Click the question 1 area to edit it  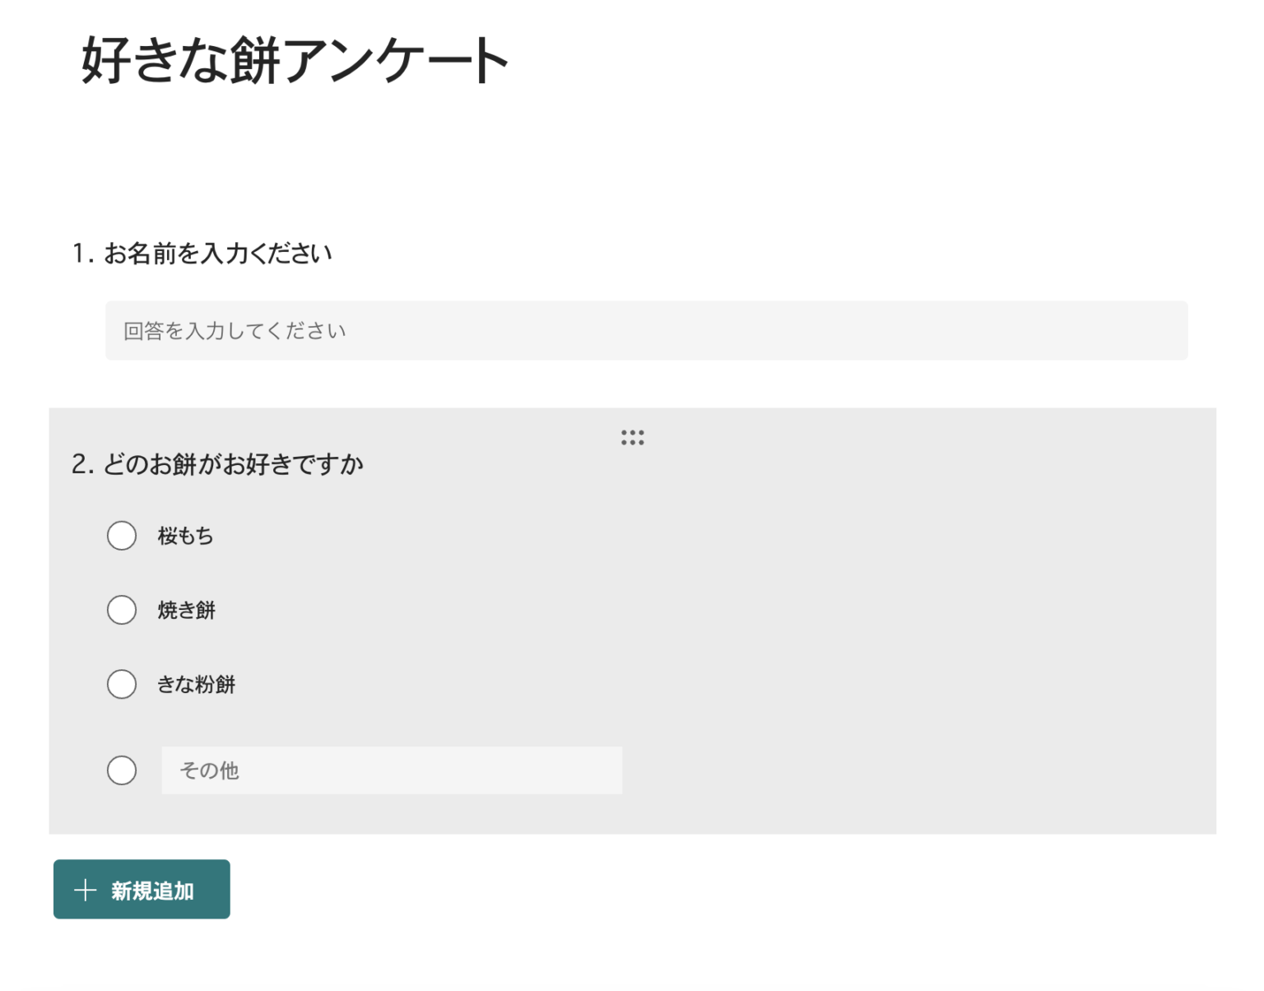[202, 254]
